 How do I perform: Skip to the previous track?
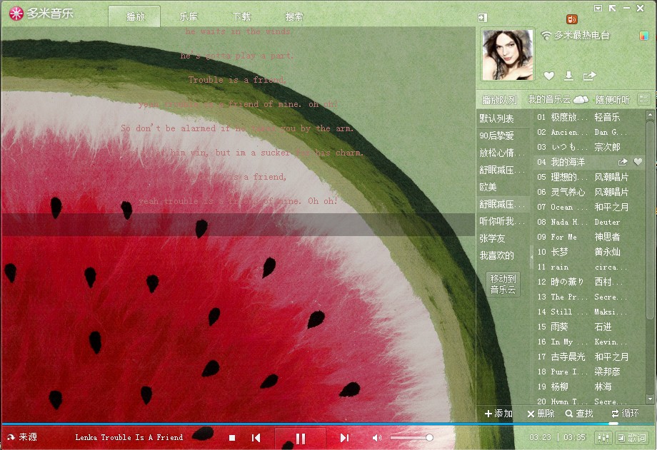click(x=256, y=438)
